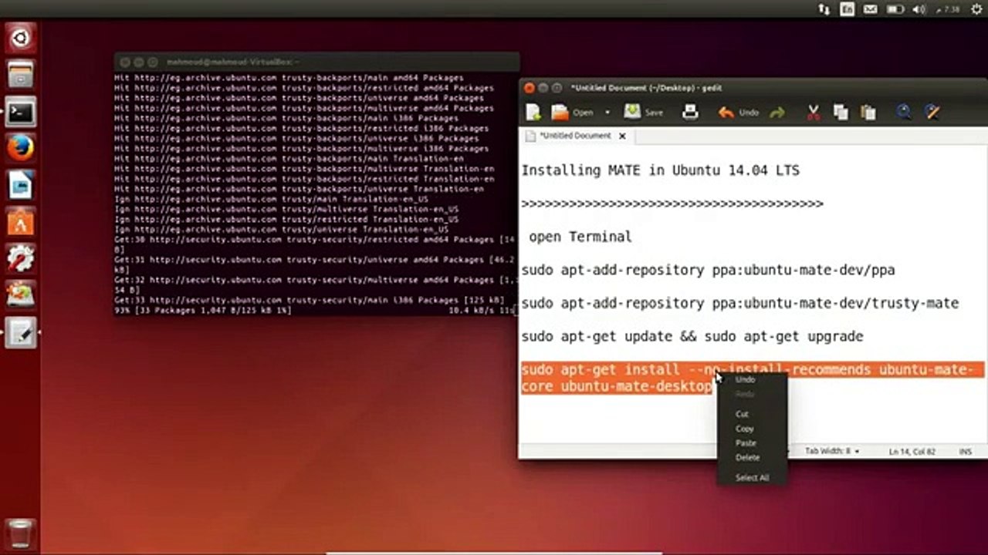Choose Paste in the context menu

point(746,443)
